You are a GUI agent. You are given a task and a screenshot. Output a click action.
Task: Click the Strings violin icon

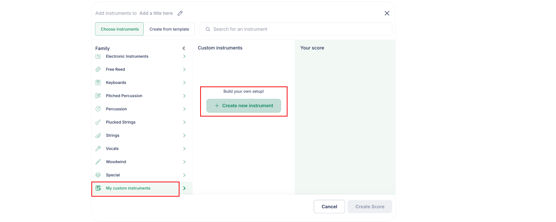(x=98, y=136)
